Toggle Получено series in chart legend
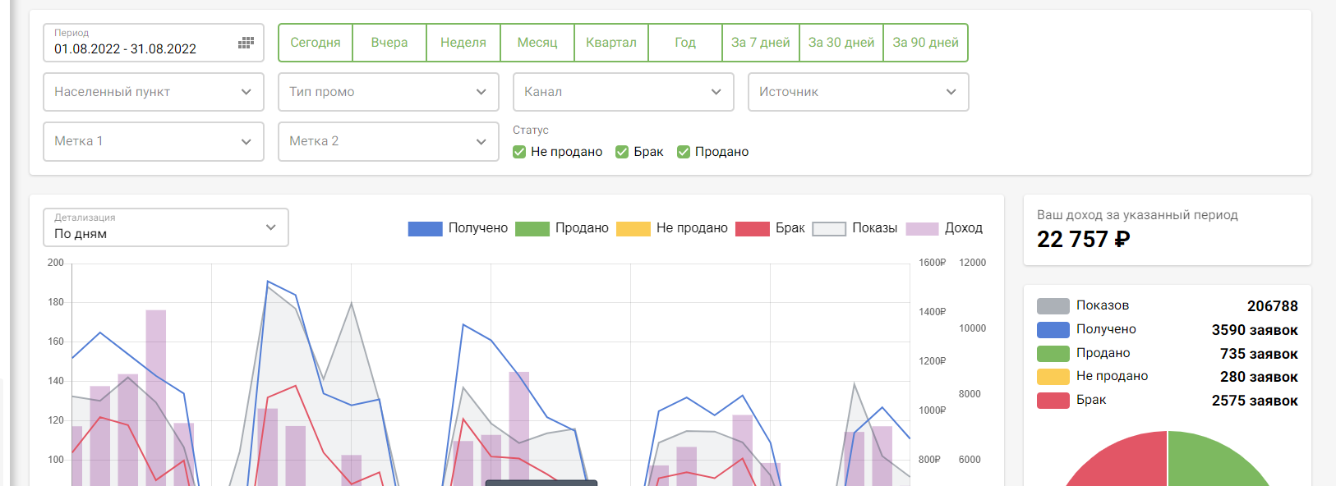Viewport: 1336px width, 486px height. point(458,228)
